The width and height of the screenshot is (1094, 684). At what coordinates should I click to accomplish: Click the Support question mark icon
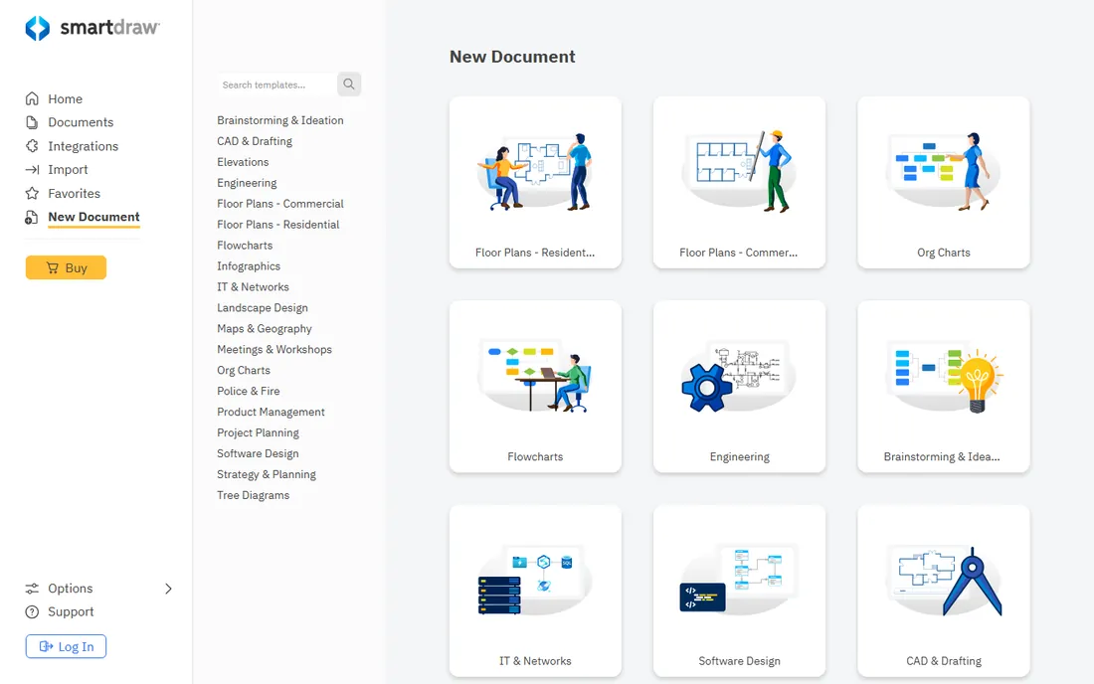pyautogui.click(x=32, y=611)
